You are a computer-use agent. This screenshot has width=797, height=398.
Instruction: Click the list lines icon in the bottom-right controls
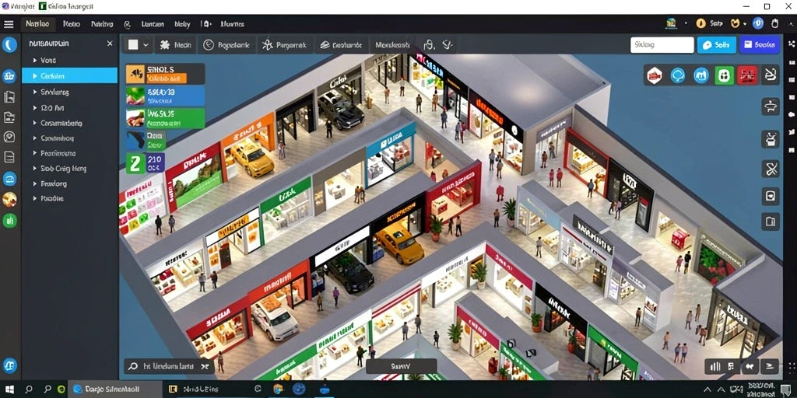pyautogui.click(x=769, y=366)
